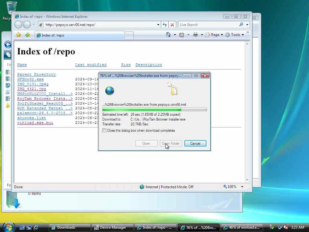Screen dimensions: 309x232
Task: Click the 3:23 AM taskbar clock
Action: pyautogui.click(x=298, y=227)
